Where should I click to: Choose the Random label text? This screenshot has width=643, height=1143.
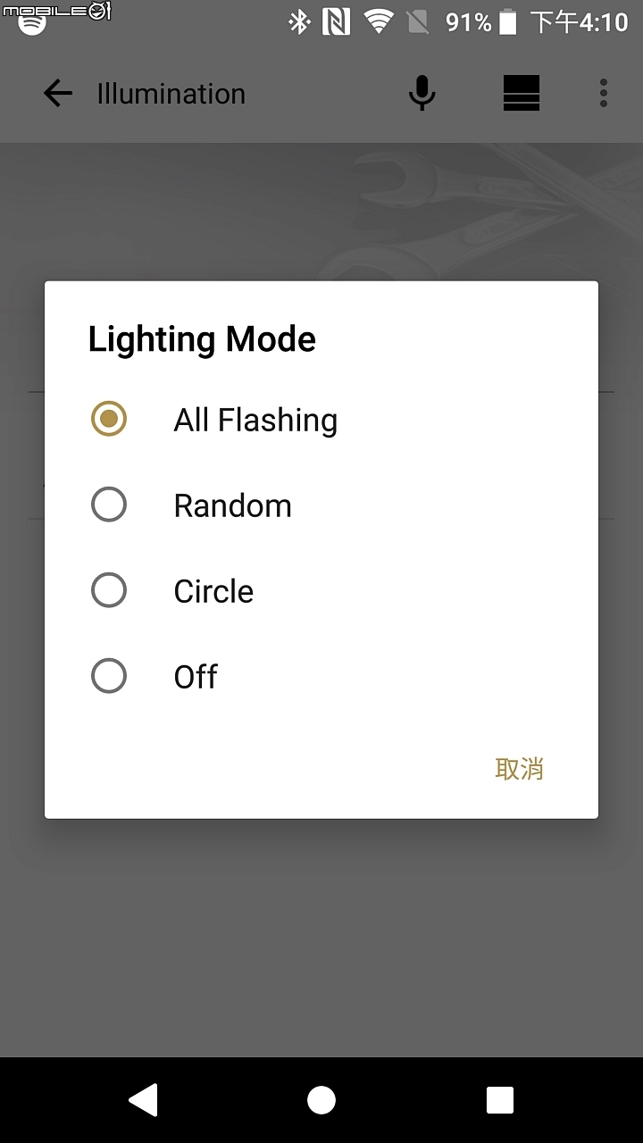[232, 505]
